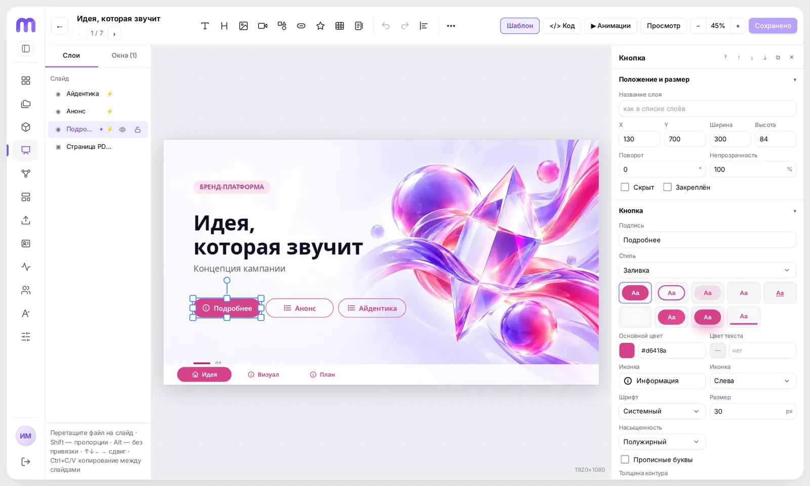Click the text color swatch (нет)
This screenshot has width=810, height=486.
coord(718,350)
